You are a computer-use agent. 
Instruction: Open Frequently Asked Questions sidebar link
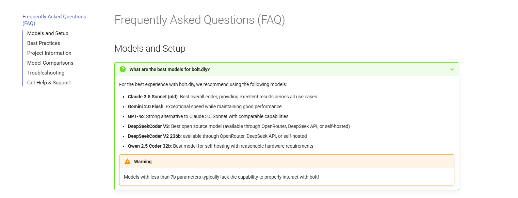click(x=54, y=20)
